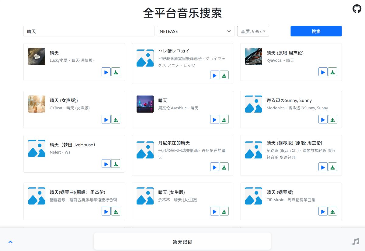The image size is (365, 251).
Task: Click title 晴天（梦田LiveHouse）
Action: 73,145
